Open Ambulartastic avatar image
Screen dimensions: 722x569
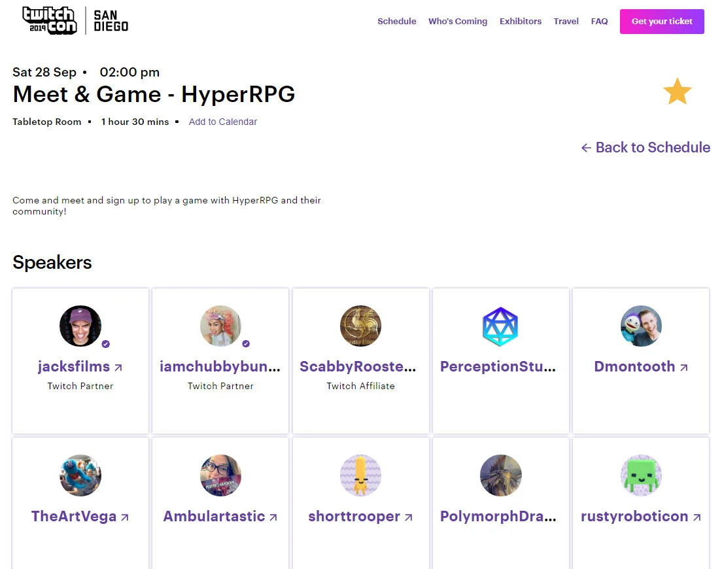click(220, 475)
